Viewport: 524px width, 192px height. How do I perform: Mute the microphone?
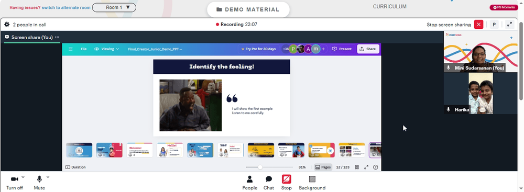39,183
